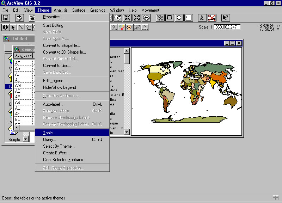Click the Fips_code column header
The width and height of the screenshot is (282, 203).
pyautogui.click(x=23, y=56)
